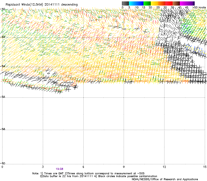Click the '6' longitude axis label
Screen dimensions: 207x181
coord(83,167)
